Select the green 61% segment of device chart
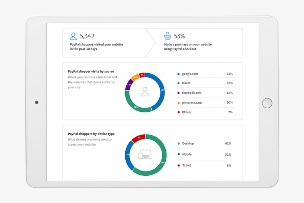 click(162, 162)
